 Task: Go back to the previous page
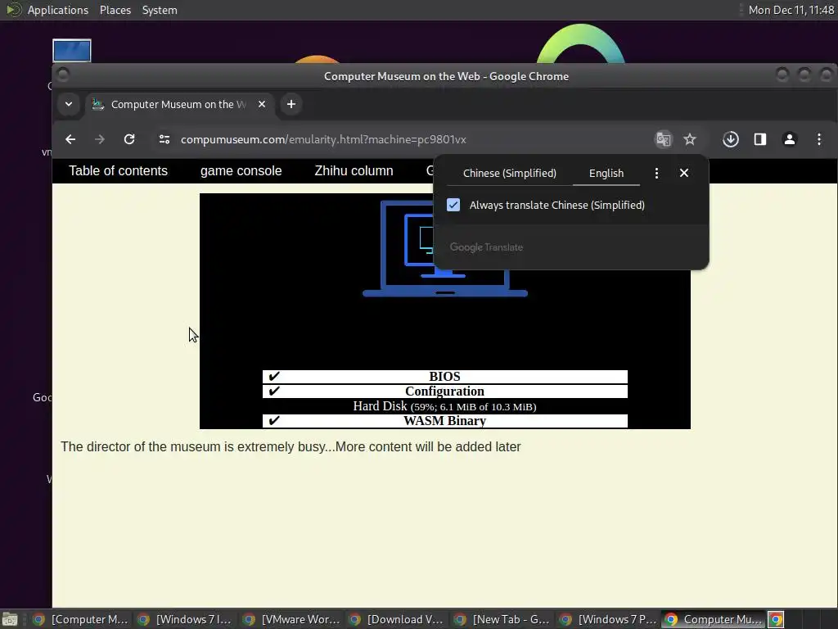pyautogui.click(x=70, y=139)
